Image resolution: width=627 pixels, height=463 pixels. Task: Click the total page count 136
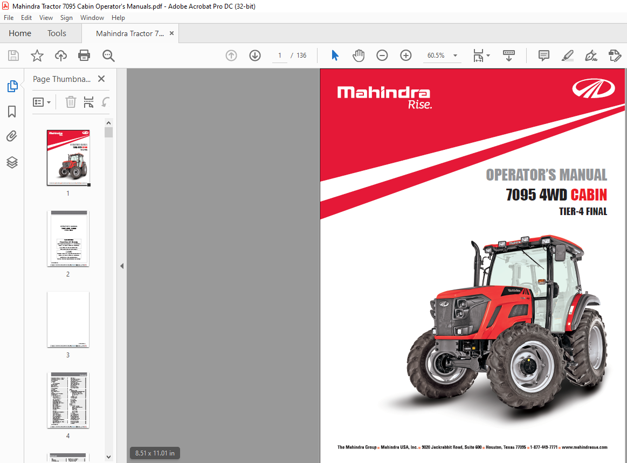point(301,55)
